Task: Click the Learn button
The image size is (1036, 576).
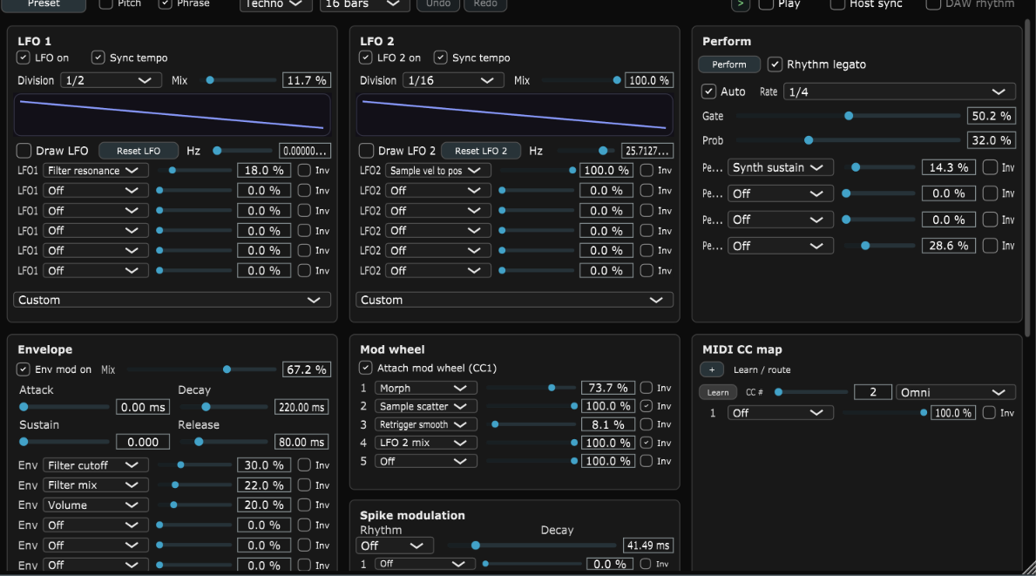Action: [x=718, y=392]
